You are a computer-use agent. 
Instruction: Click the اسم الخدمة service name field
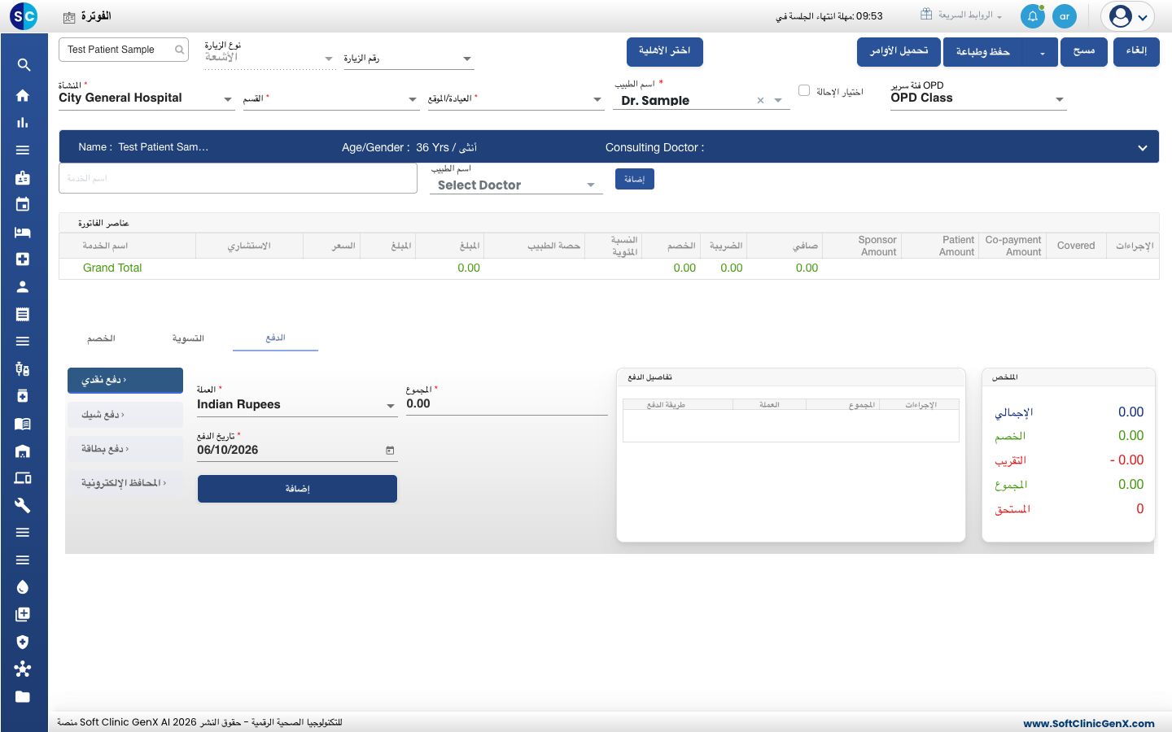click(x=238, y=178)
